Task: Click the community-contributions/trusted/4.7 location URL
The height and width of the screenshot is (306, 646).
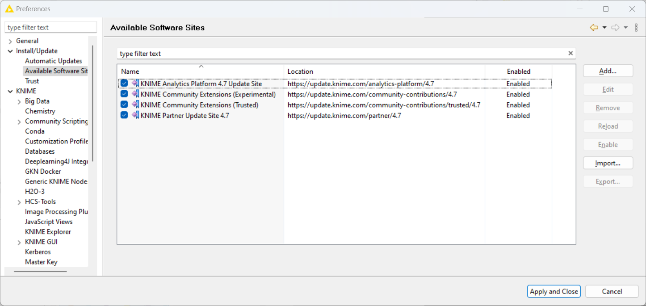Action: (x=384, y=105)
